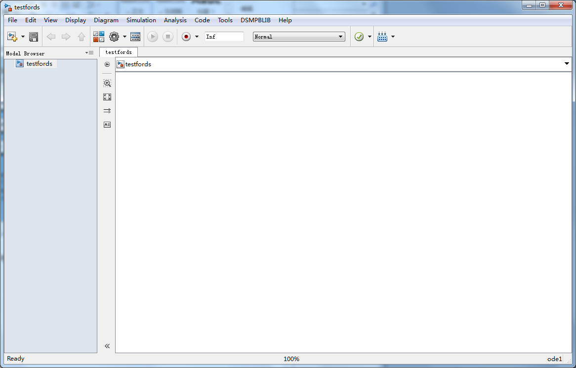Click the Annotation text tool icon
The width and height of the screenshot is (576, 368).
[107, 125]
